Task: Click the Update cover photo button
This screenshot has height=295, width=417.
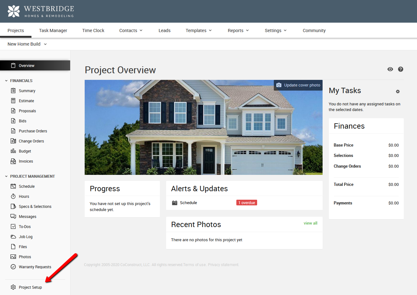Action: [x=298, y=85]
